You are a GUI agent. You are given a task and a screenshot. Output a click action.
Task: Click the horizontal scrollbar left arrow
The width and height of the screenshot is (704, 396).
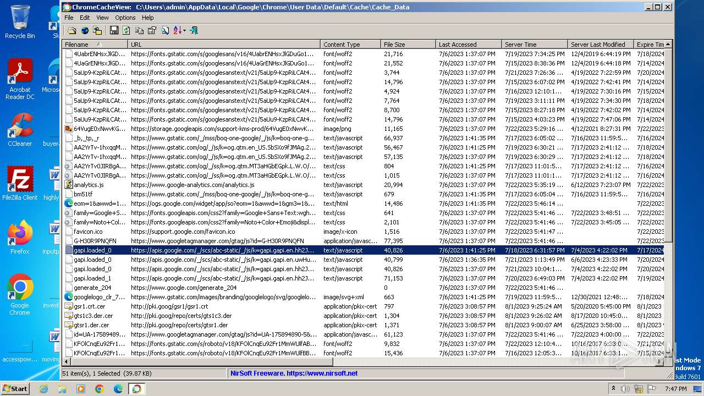tap(67, 362)
